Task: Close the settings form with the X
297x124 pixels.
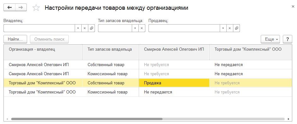Action: [293, 7]
